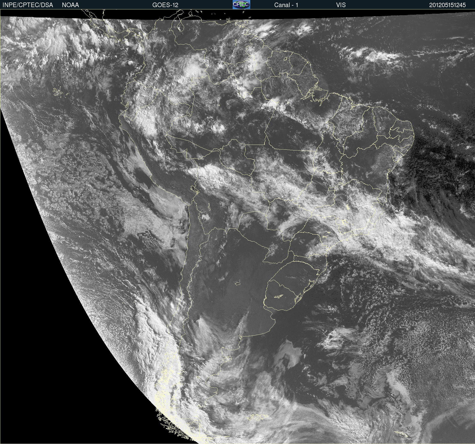Viewport: 475px width, 444px height.
Task: Click the NOAA label in header
Action: click(x=70, y=5)
